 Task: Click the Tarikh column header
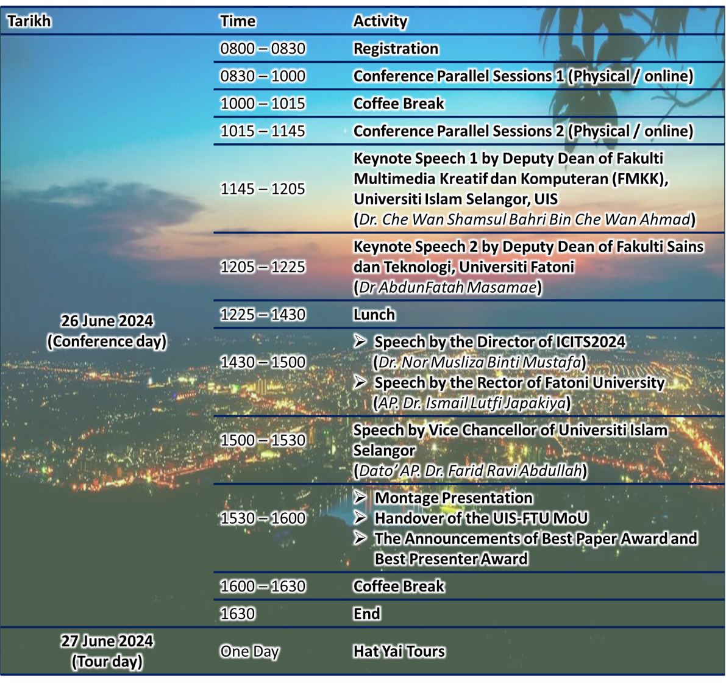click(x=29, y=21)
